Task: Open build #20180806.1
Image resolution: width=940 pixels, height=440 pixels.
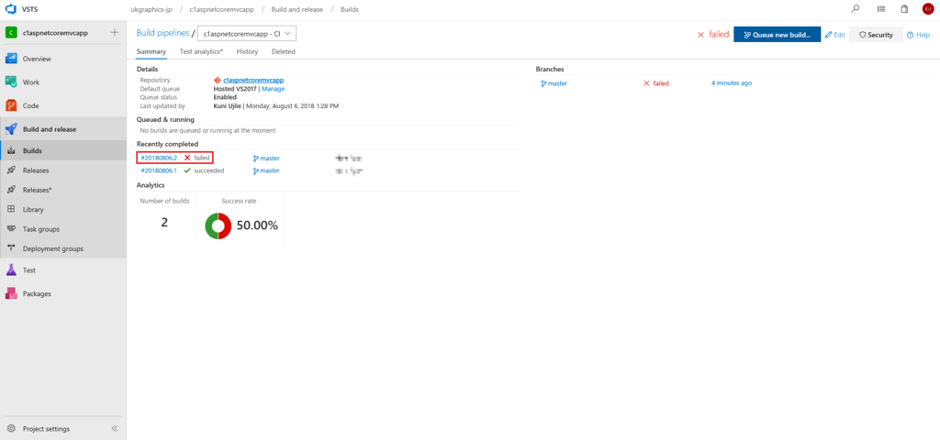Action: 159,170
